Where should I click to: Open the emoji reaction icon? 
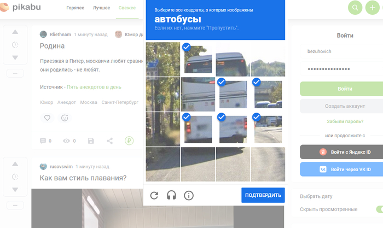[x=65, y=118]
